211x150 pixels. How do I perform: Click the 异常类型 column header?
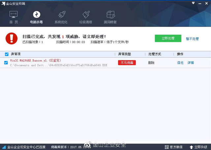pyautogui.click(x=125, y=54)
